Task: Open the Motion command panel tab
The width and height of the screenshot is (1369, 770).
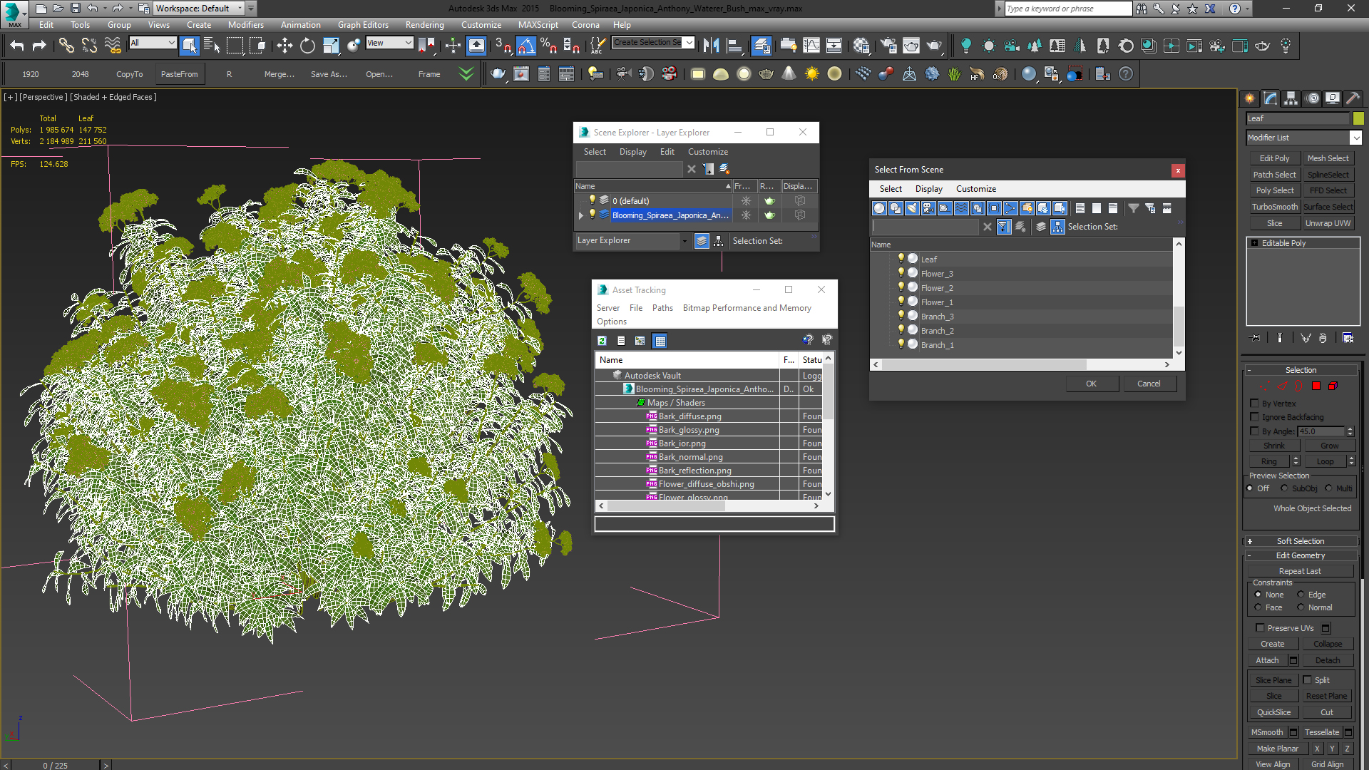Action: click(1312, 98)
